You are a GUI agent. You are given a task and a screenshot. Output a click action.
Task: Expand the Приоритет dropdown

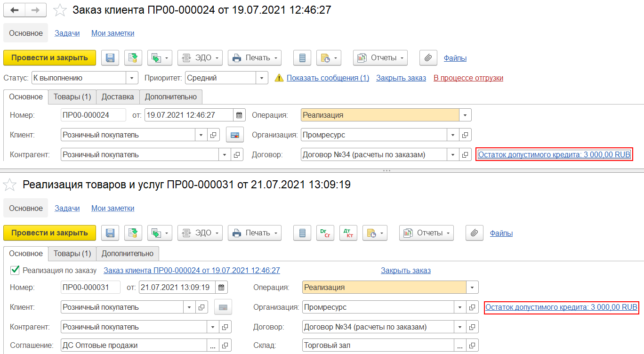pos(262,78)
